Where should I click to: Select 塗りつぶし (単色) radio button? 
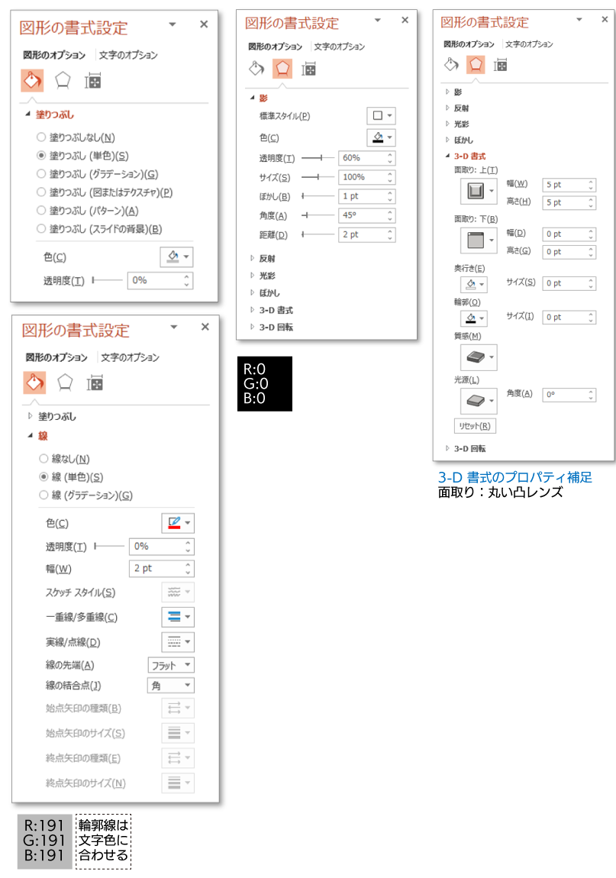41,156
